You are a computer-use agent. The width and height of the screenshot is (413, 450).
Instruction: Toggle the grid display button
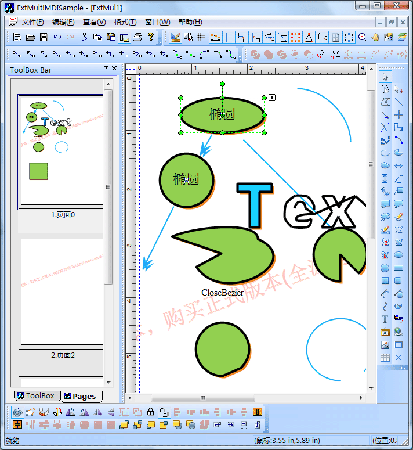(201, 37)
